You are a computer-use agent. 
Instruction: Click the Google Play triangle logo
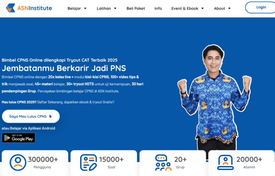7,138
